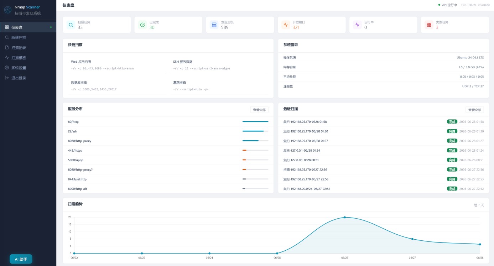This screenshot has width=494, height=266.
Task: Click the purple activity icon on 运行中 card
Action: point(357,25)
